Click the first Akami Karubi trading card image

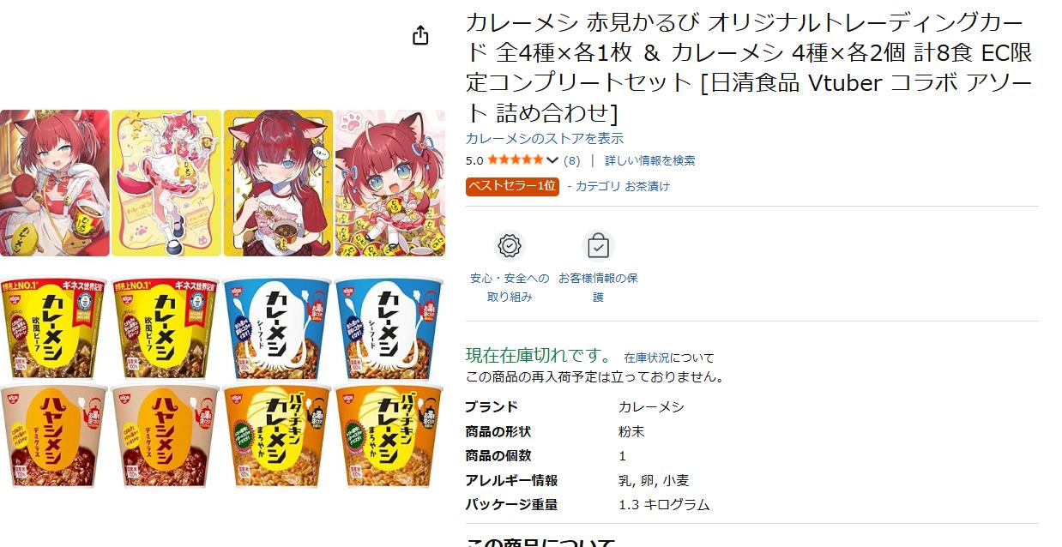[55, 183]
